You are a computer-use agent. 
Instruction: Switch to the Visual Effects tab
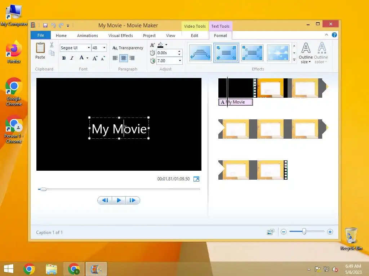[120, 36]
